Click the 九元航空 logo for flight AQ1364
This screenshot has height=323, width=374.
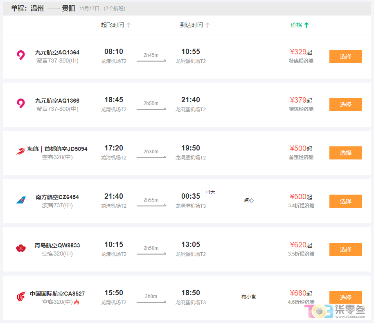(x=20, y=55)
